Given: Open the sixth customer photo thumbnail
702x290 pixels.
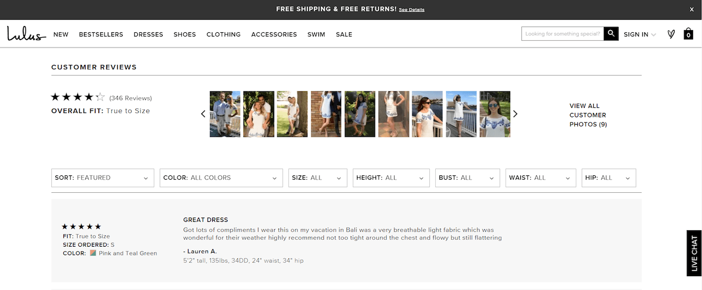Looking at the screenshot, I should pos(394,114).
